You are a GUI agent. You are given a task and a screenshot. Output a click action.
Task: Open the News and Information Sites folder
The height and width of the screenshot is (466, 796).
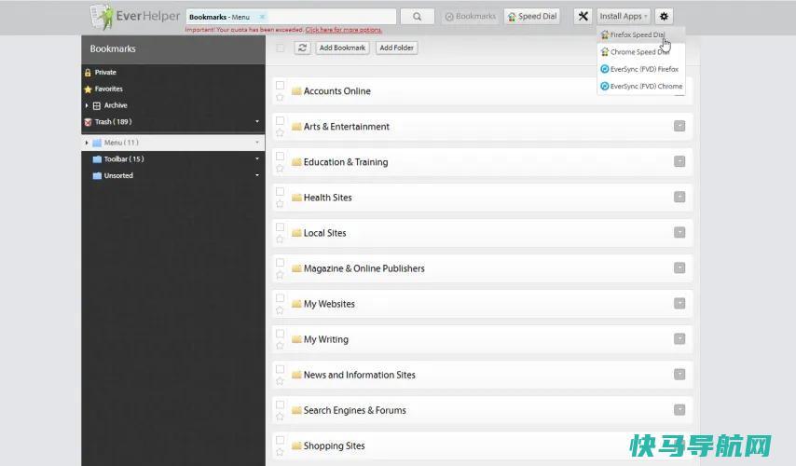(360, 375)
